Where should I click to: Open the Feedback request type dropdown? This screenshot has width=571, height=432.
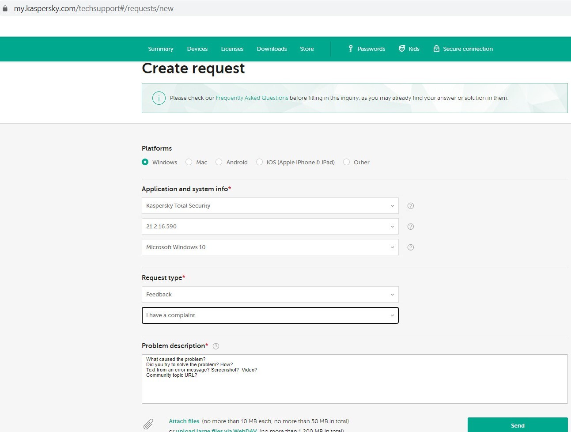pos(270,295)
